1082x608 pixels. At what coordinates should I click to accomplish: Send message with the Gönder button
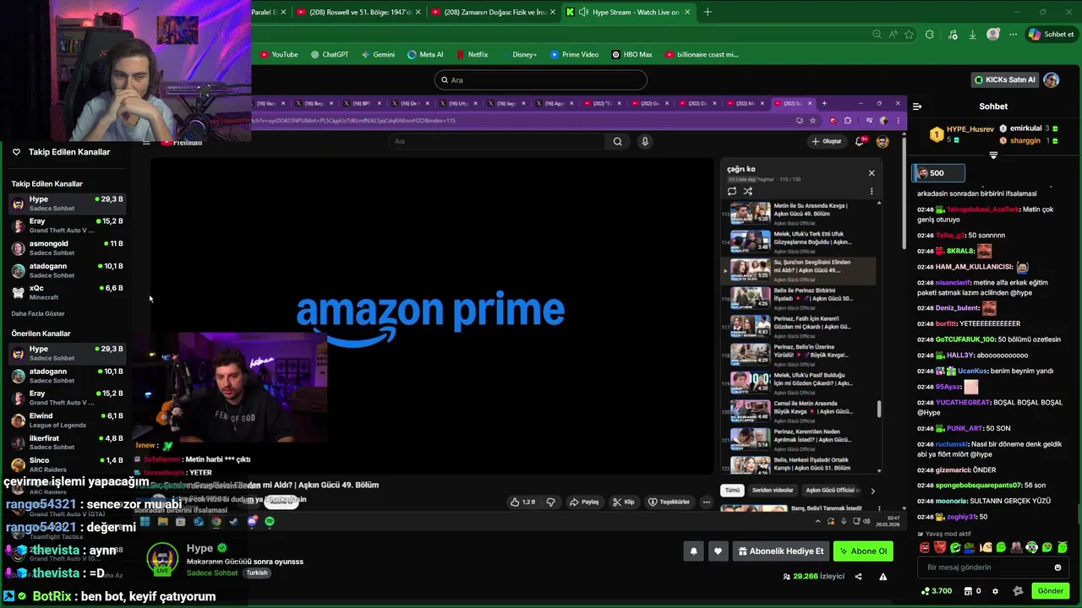tap(1051, 591)
